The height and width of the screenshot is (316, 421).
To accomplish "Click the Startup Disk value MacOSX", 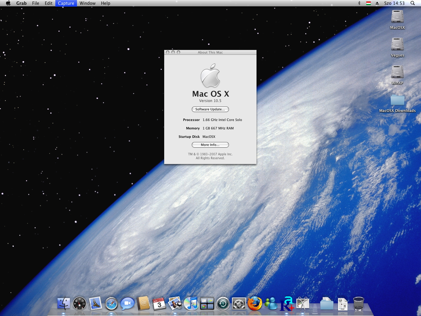I will [209, 137].
